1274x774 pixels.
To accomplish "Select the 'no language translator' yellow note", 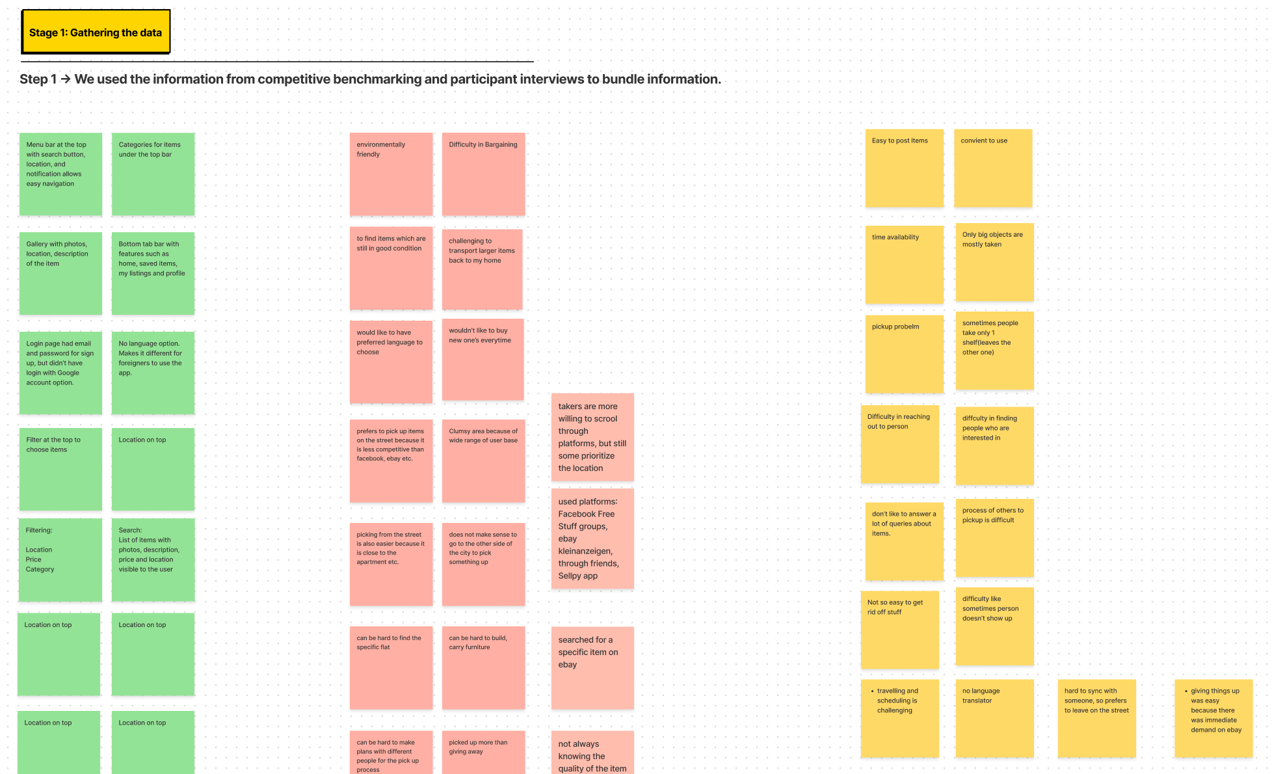I will point(992,719).
